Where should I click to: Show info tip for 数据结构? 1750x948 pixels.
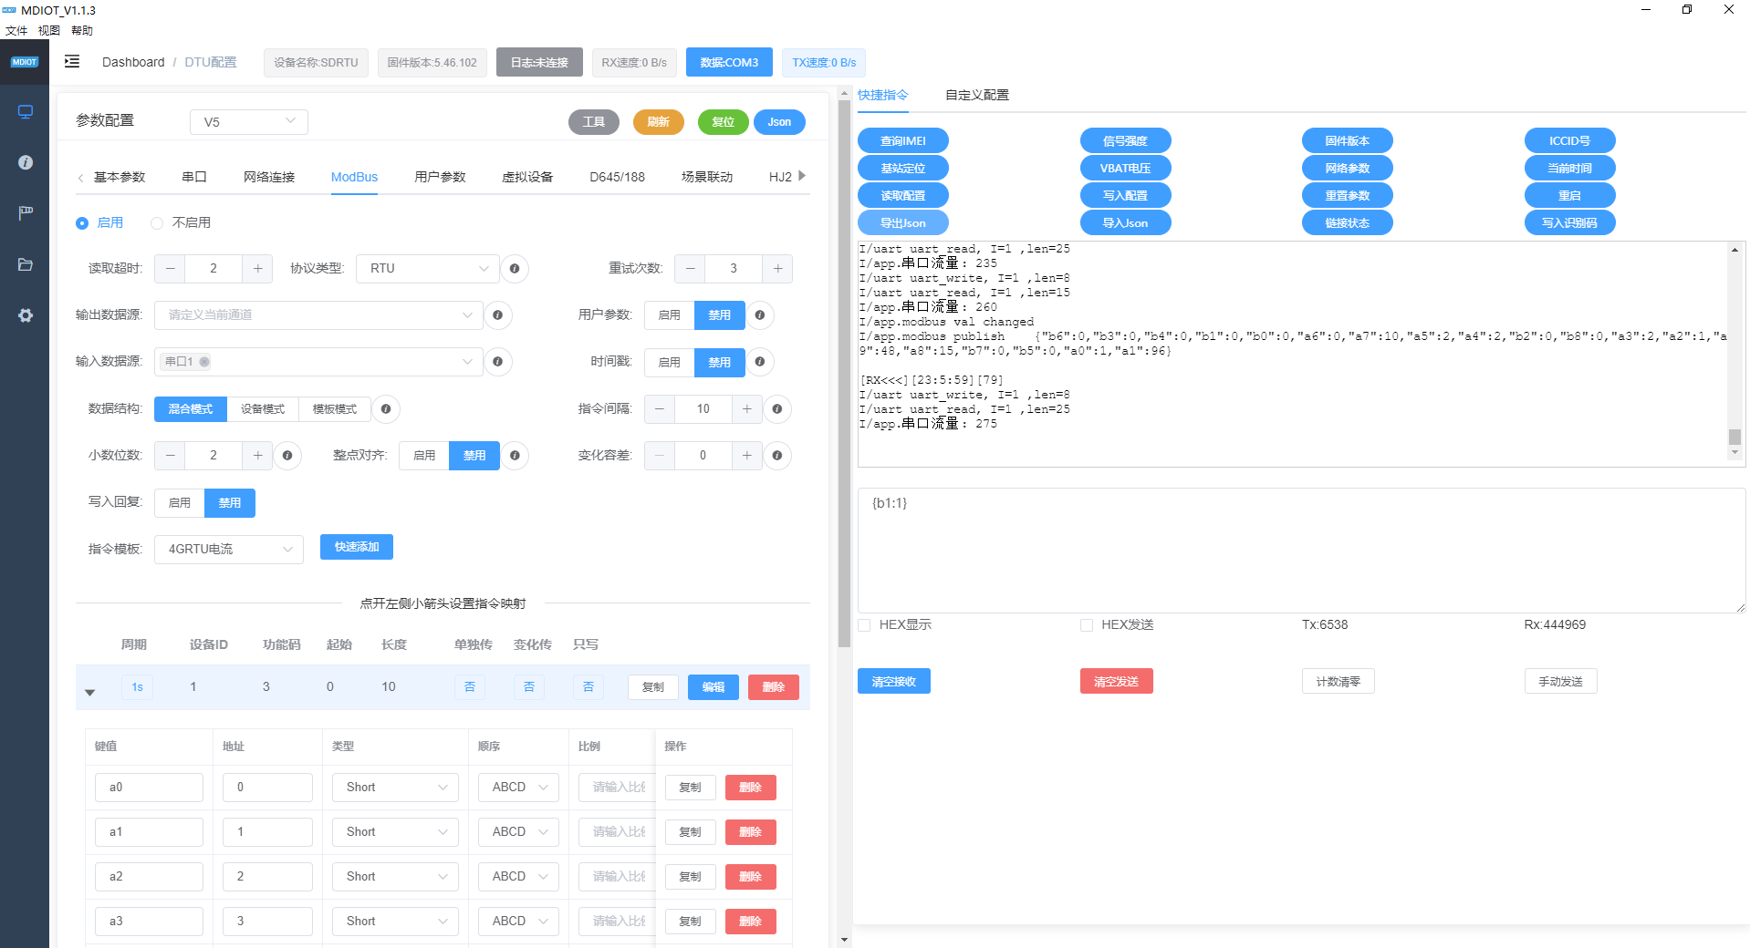(x=386, y=409)
